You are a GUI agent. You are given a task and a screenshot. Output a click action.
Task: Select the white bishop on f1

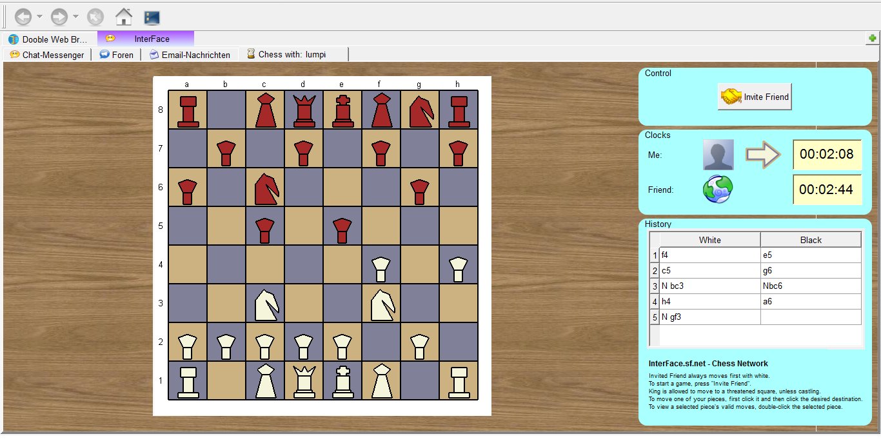(381, 380)
